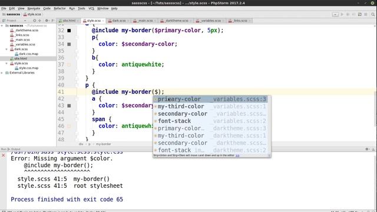This screenshot has width=377, height=212.
Task: Open the Edit menu
Action: coord(12,8)
